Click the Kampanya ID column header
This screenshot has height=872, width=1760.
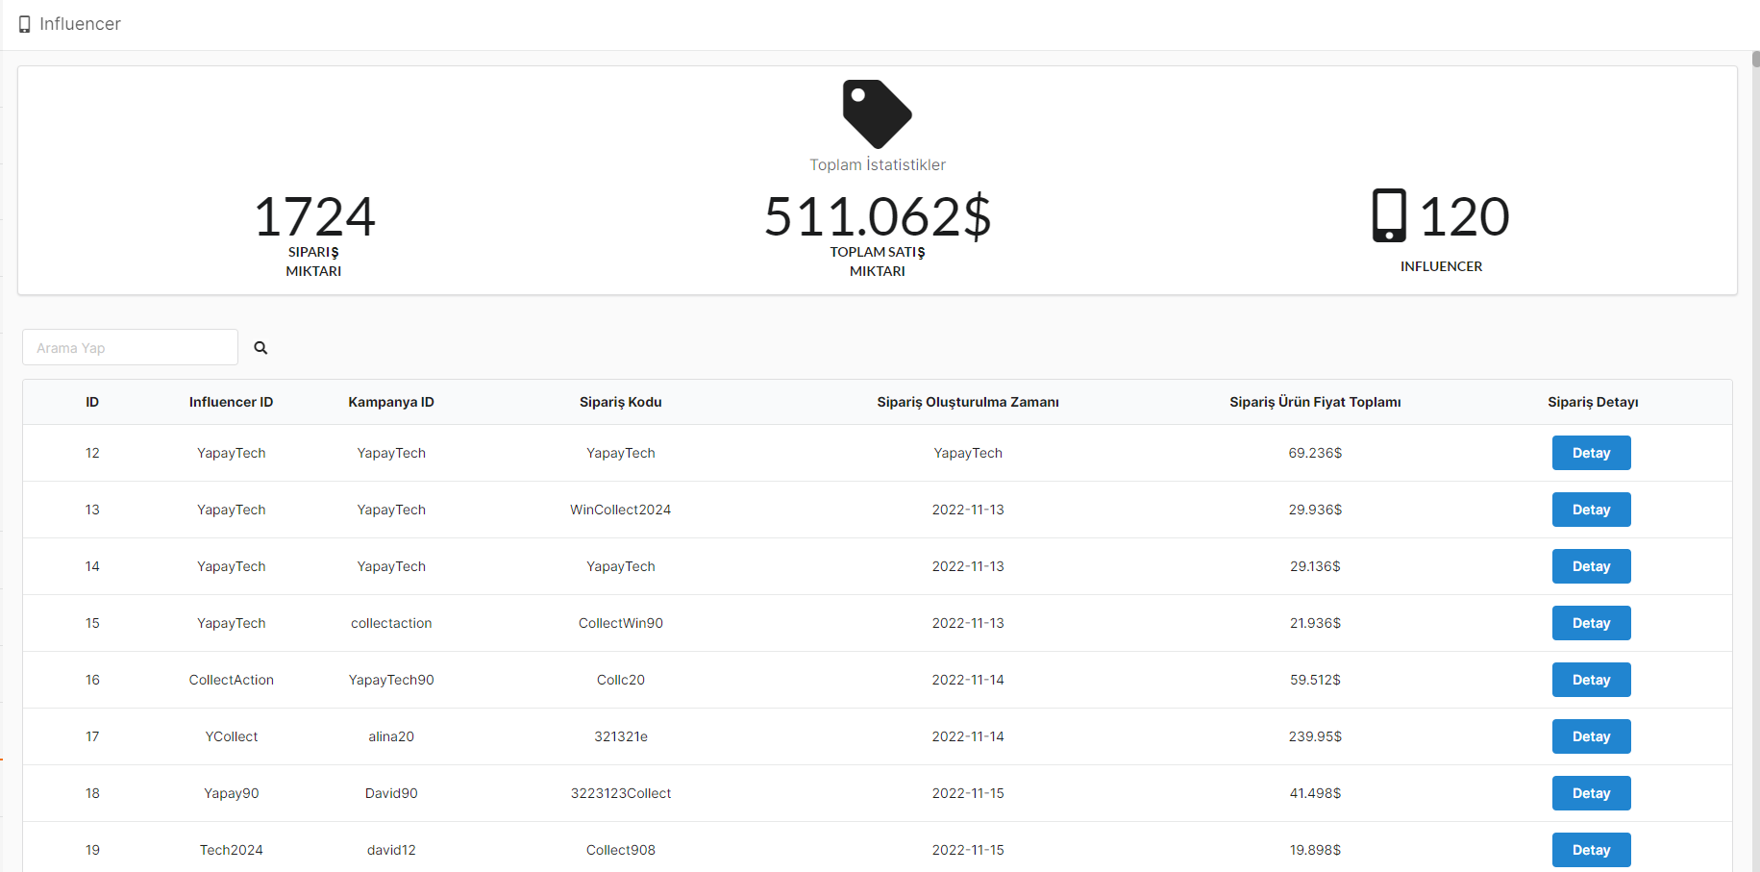point(391,402)
